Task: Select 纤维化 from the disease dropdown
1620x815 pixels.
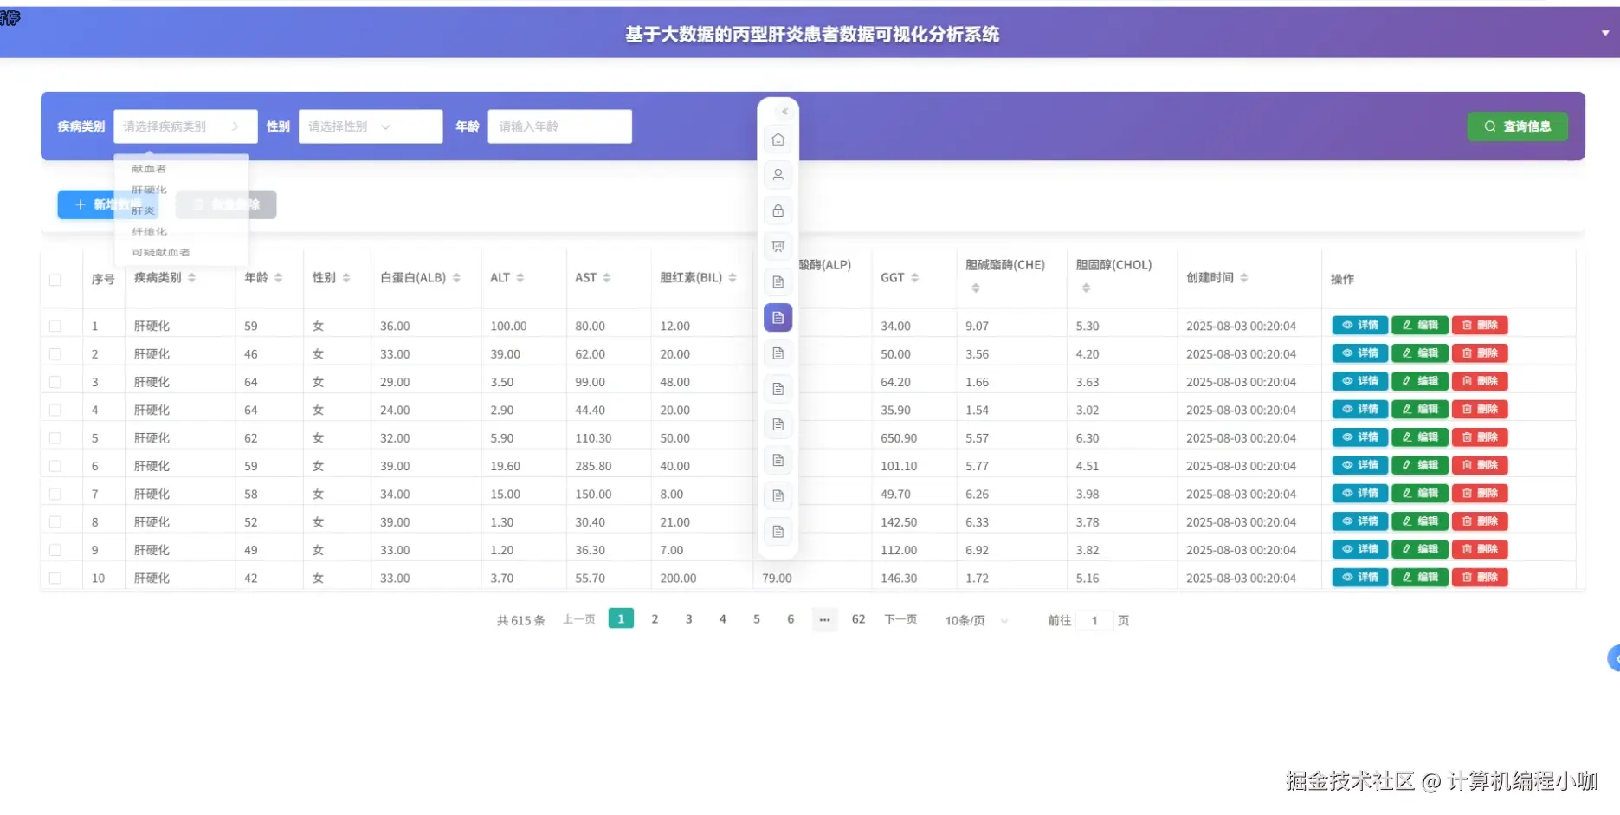Action: [181, 231]
